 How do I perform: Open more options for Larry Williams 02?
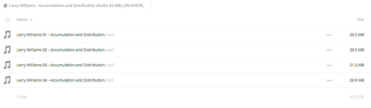click(329, 50)
